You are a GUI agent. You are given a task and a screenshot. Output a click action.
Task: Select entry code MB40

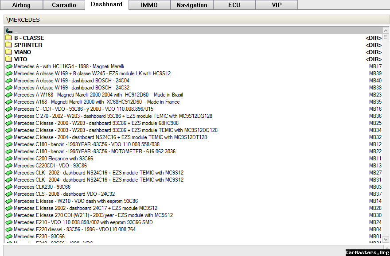(375, 81)
